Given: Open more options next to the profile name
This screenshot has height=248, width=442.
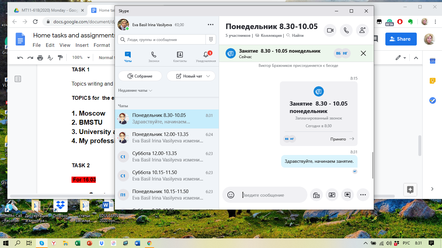Looking at the screenshot, I should coord(211,25).
